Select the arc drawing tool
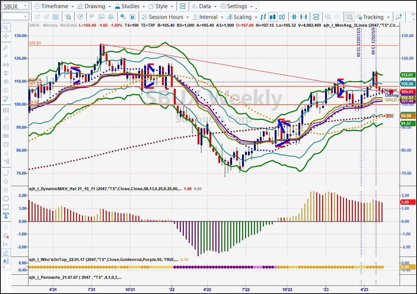 6,173
